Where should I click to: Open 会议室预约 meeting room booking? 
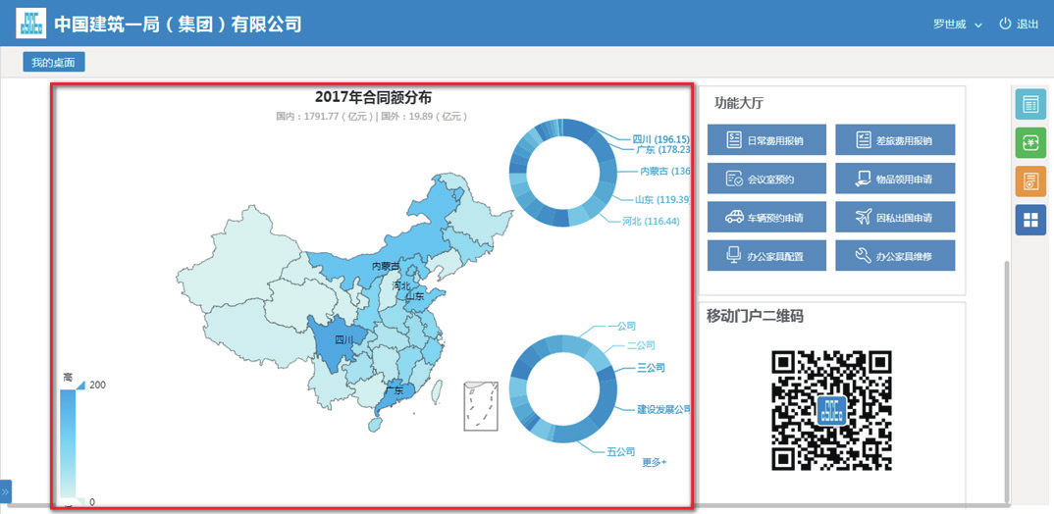(x=766, y=179)
